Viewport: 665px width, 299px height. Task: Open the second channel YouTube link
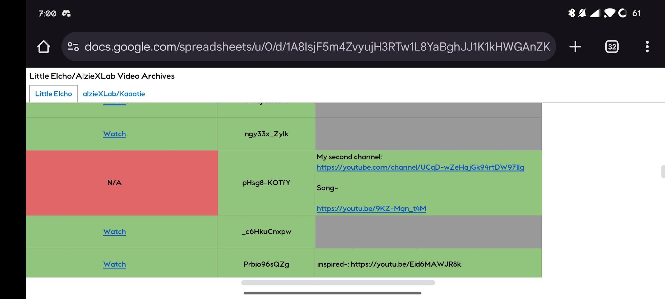420,167
